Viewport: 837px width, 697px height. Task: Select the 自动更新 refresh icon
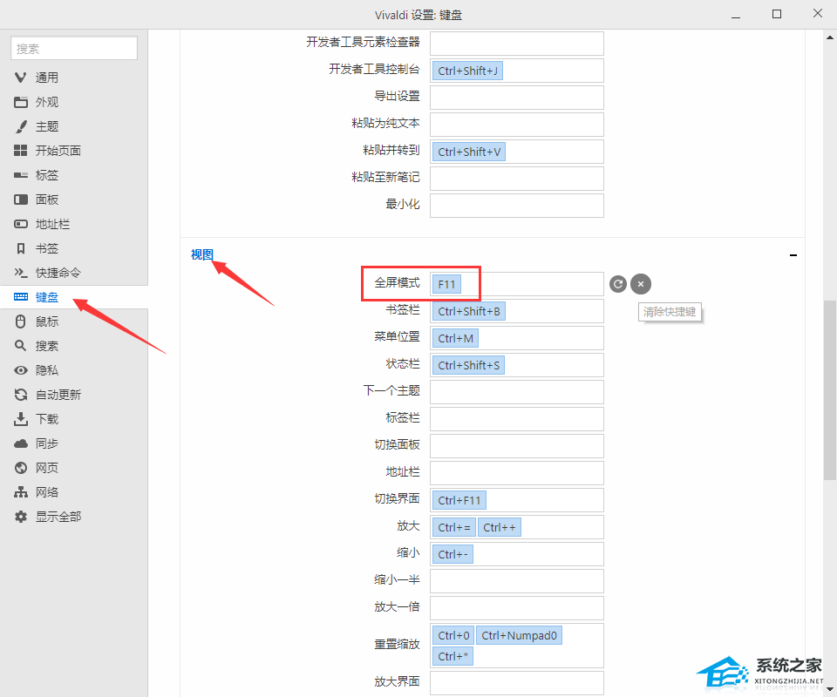(x=21, y=395)
